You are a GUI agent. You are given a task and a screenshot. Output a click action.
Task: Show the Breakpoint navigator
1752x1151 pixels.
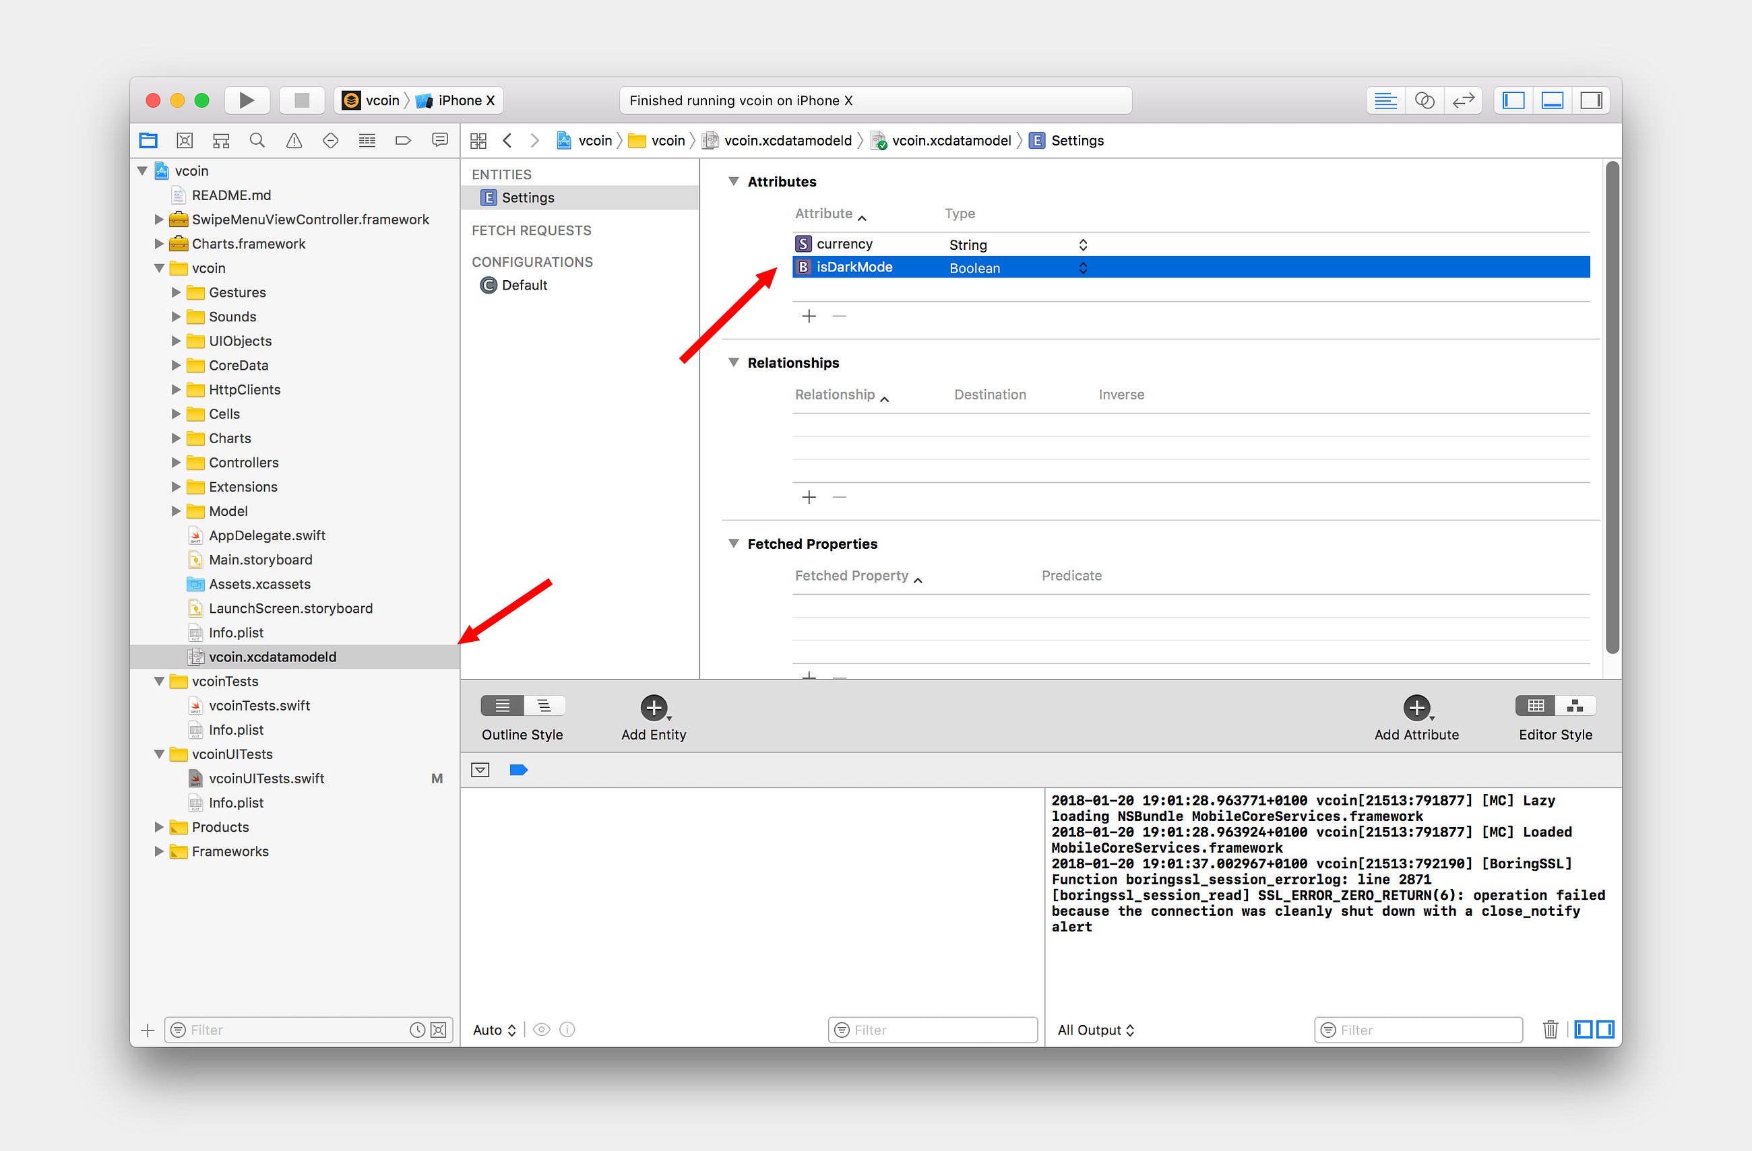403,141
